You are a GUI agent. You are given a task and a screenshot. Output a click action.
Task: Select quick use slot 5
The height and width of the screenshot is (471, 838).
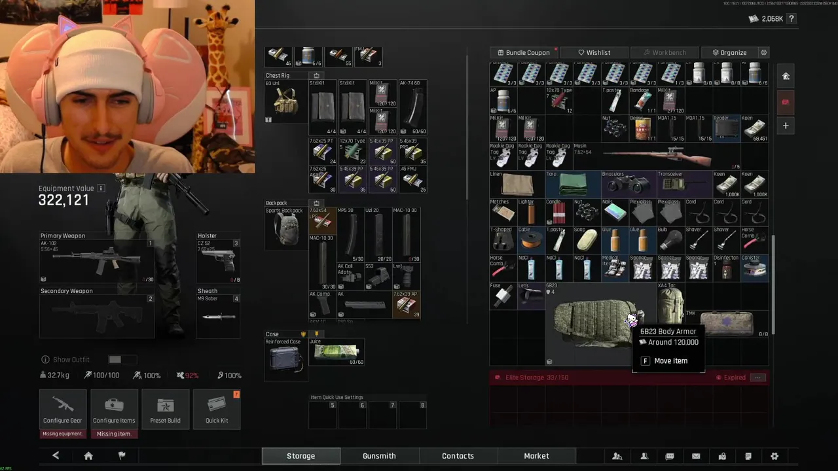(x=323, y=415)
